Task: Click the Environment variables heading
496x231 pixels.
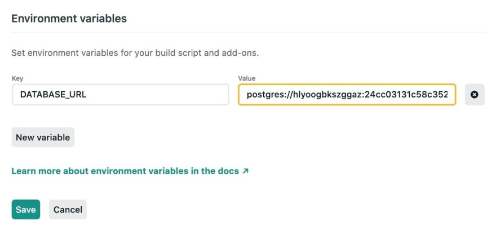Action: [x=69, y=19]
